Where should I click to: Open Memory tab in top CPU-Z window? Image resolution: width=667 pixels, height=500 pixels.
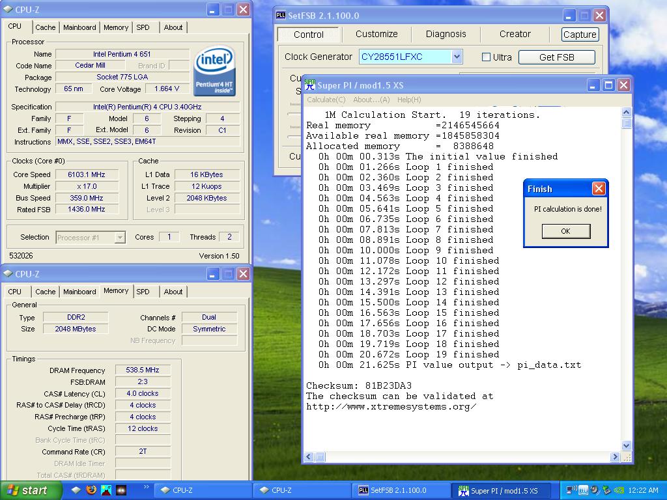point(116,27)
